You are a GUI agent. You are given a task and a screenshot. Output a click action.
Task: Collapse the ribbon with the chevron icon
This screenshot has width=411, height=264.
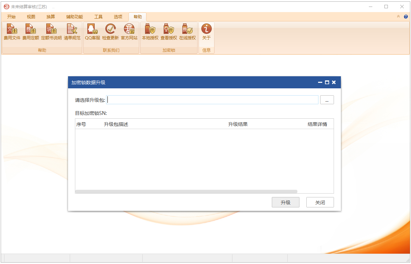click(399, 17)
